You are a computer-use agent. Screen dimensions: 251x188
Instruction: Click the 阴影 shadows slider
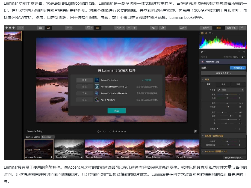coord(227,116)
